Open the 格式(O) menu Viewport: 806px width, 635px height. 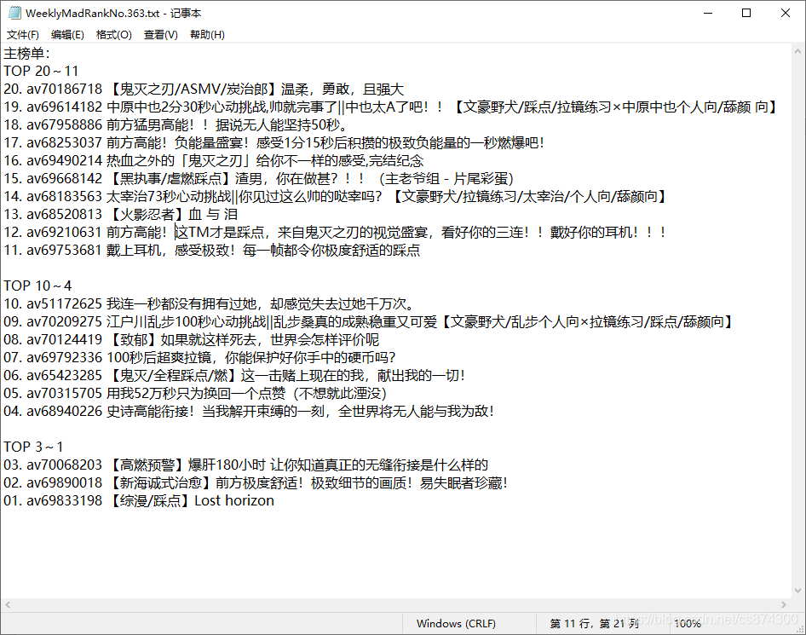point(113,34)
